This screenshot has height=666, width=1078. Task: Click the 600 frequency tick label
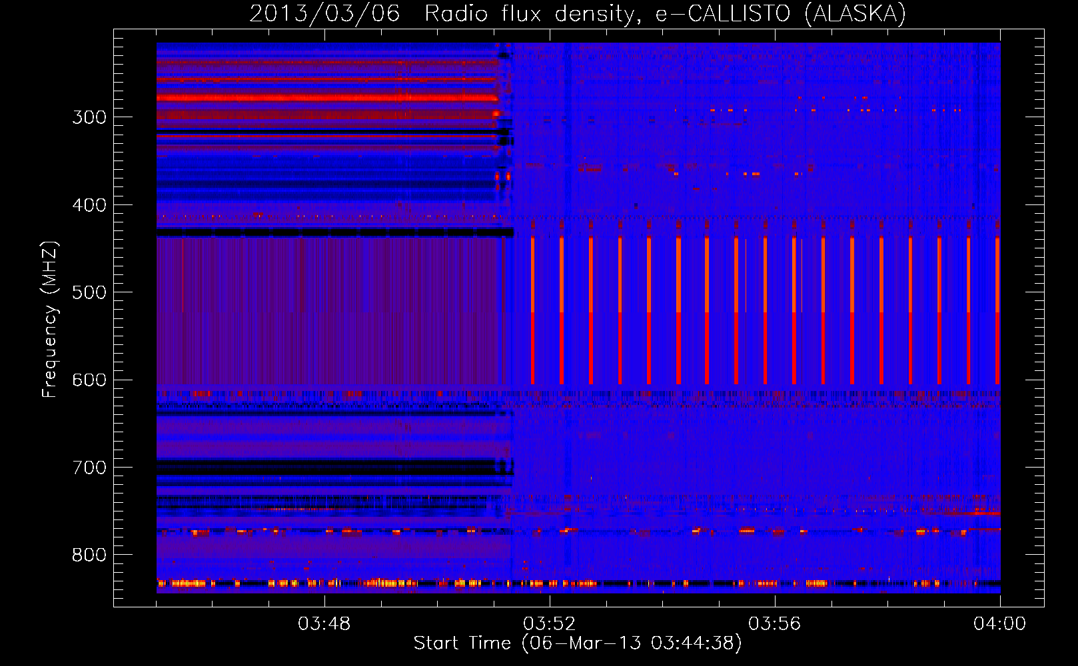[89, 380]
